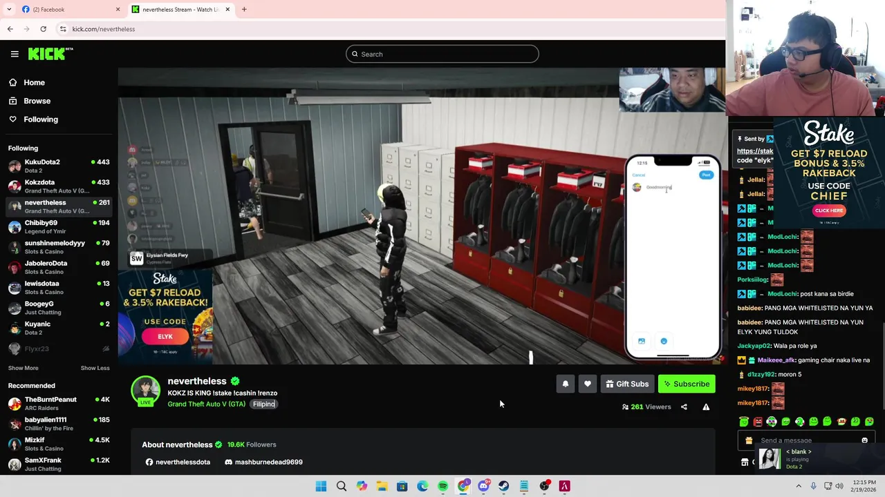Open the Kick hamburger sidebar menu
The height and width of the screenshot is (497, 885).
click(15, 54)
